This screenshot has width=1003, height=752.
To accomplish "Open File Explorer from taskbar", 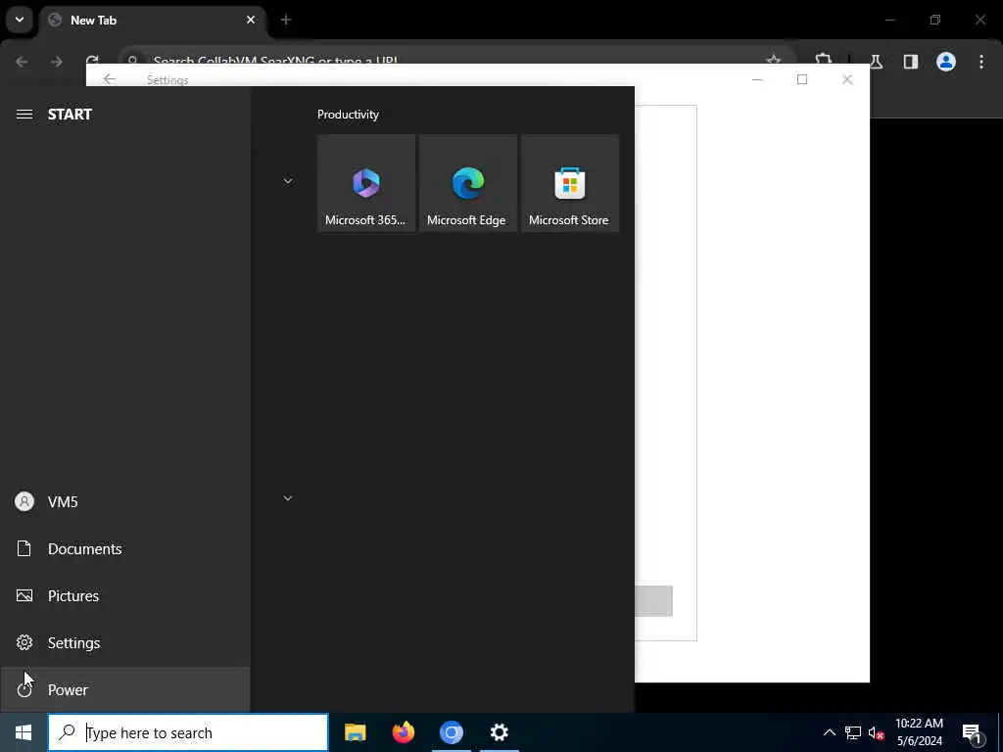I will point(355,732).
